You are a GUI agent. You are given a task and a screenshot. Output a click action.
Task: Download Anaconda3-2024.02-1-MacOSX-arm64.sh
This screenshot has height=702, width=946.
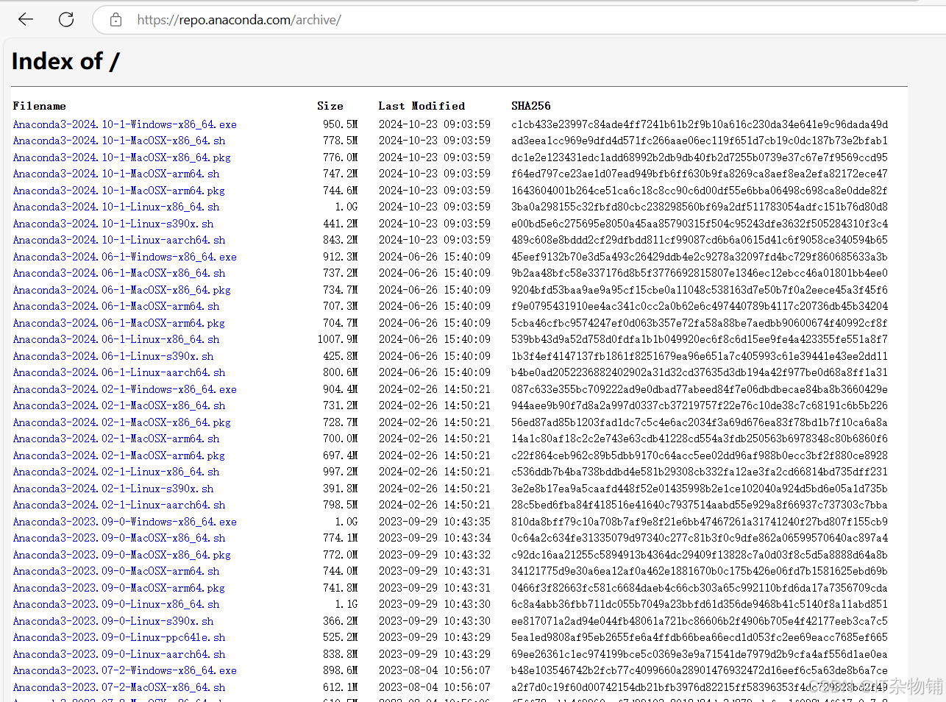[116, 439]
